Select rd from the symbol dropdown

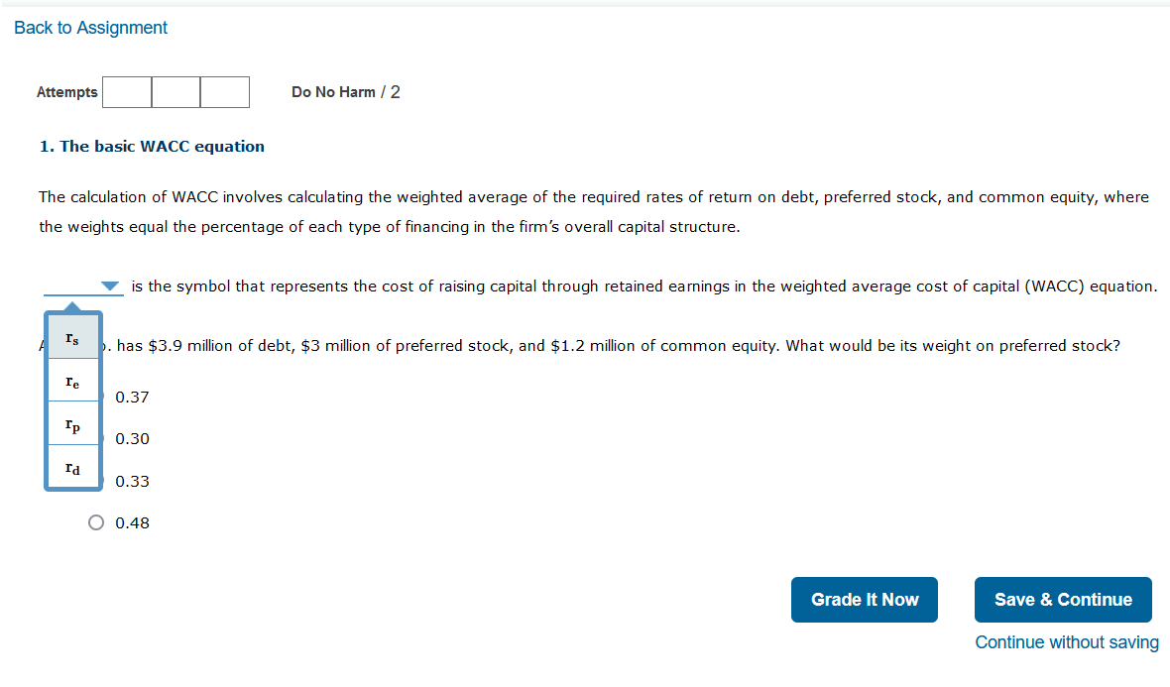[x=72, y=468]
